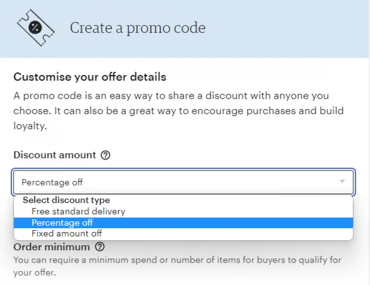This screenshot has height=285, width=370.
Task: Click the word loyalty in the description
Action: point(29,126)
